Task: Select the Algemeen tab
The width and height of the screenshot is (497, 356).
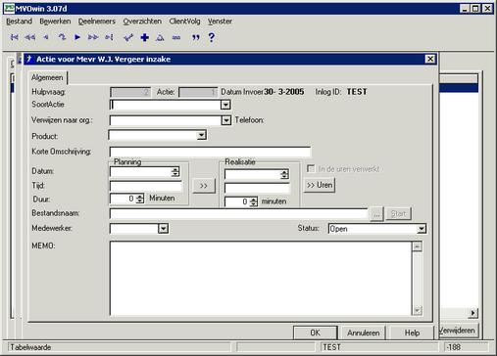Action: [47, 77]
